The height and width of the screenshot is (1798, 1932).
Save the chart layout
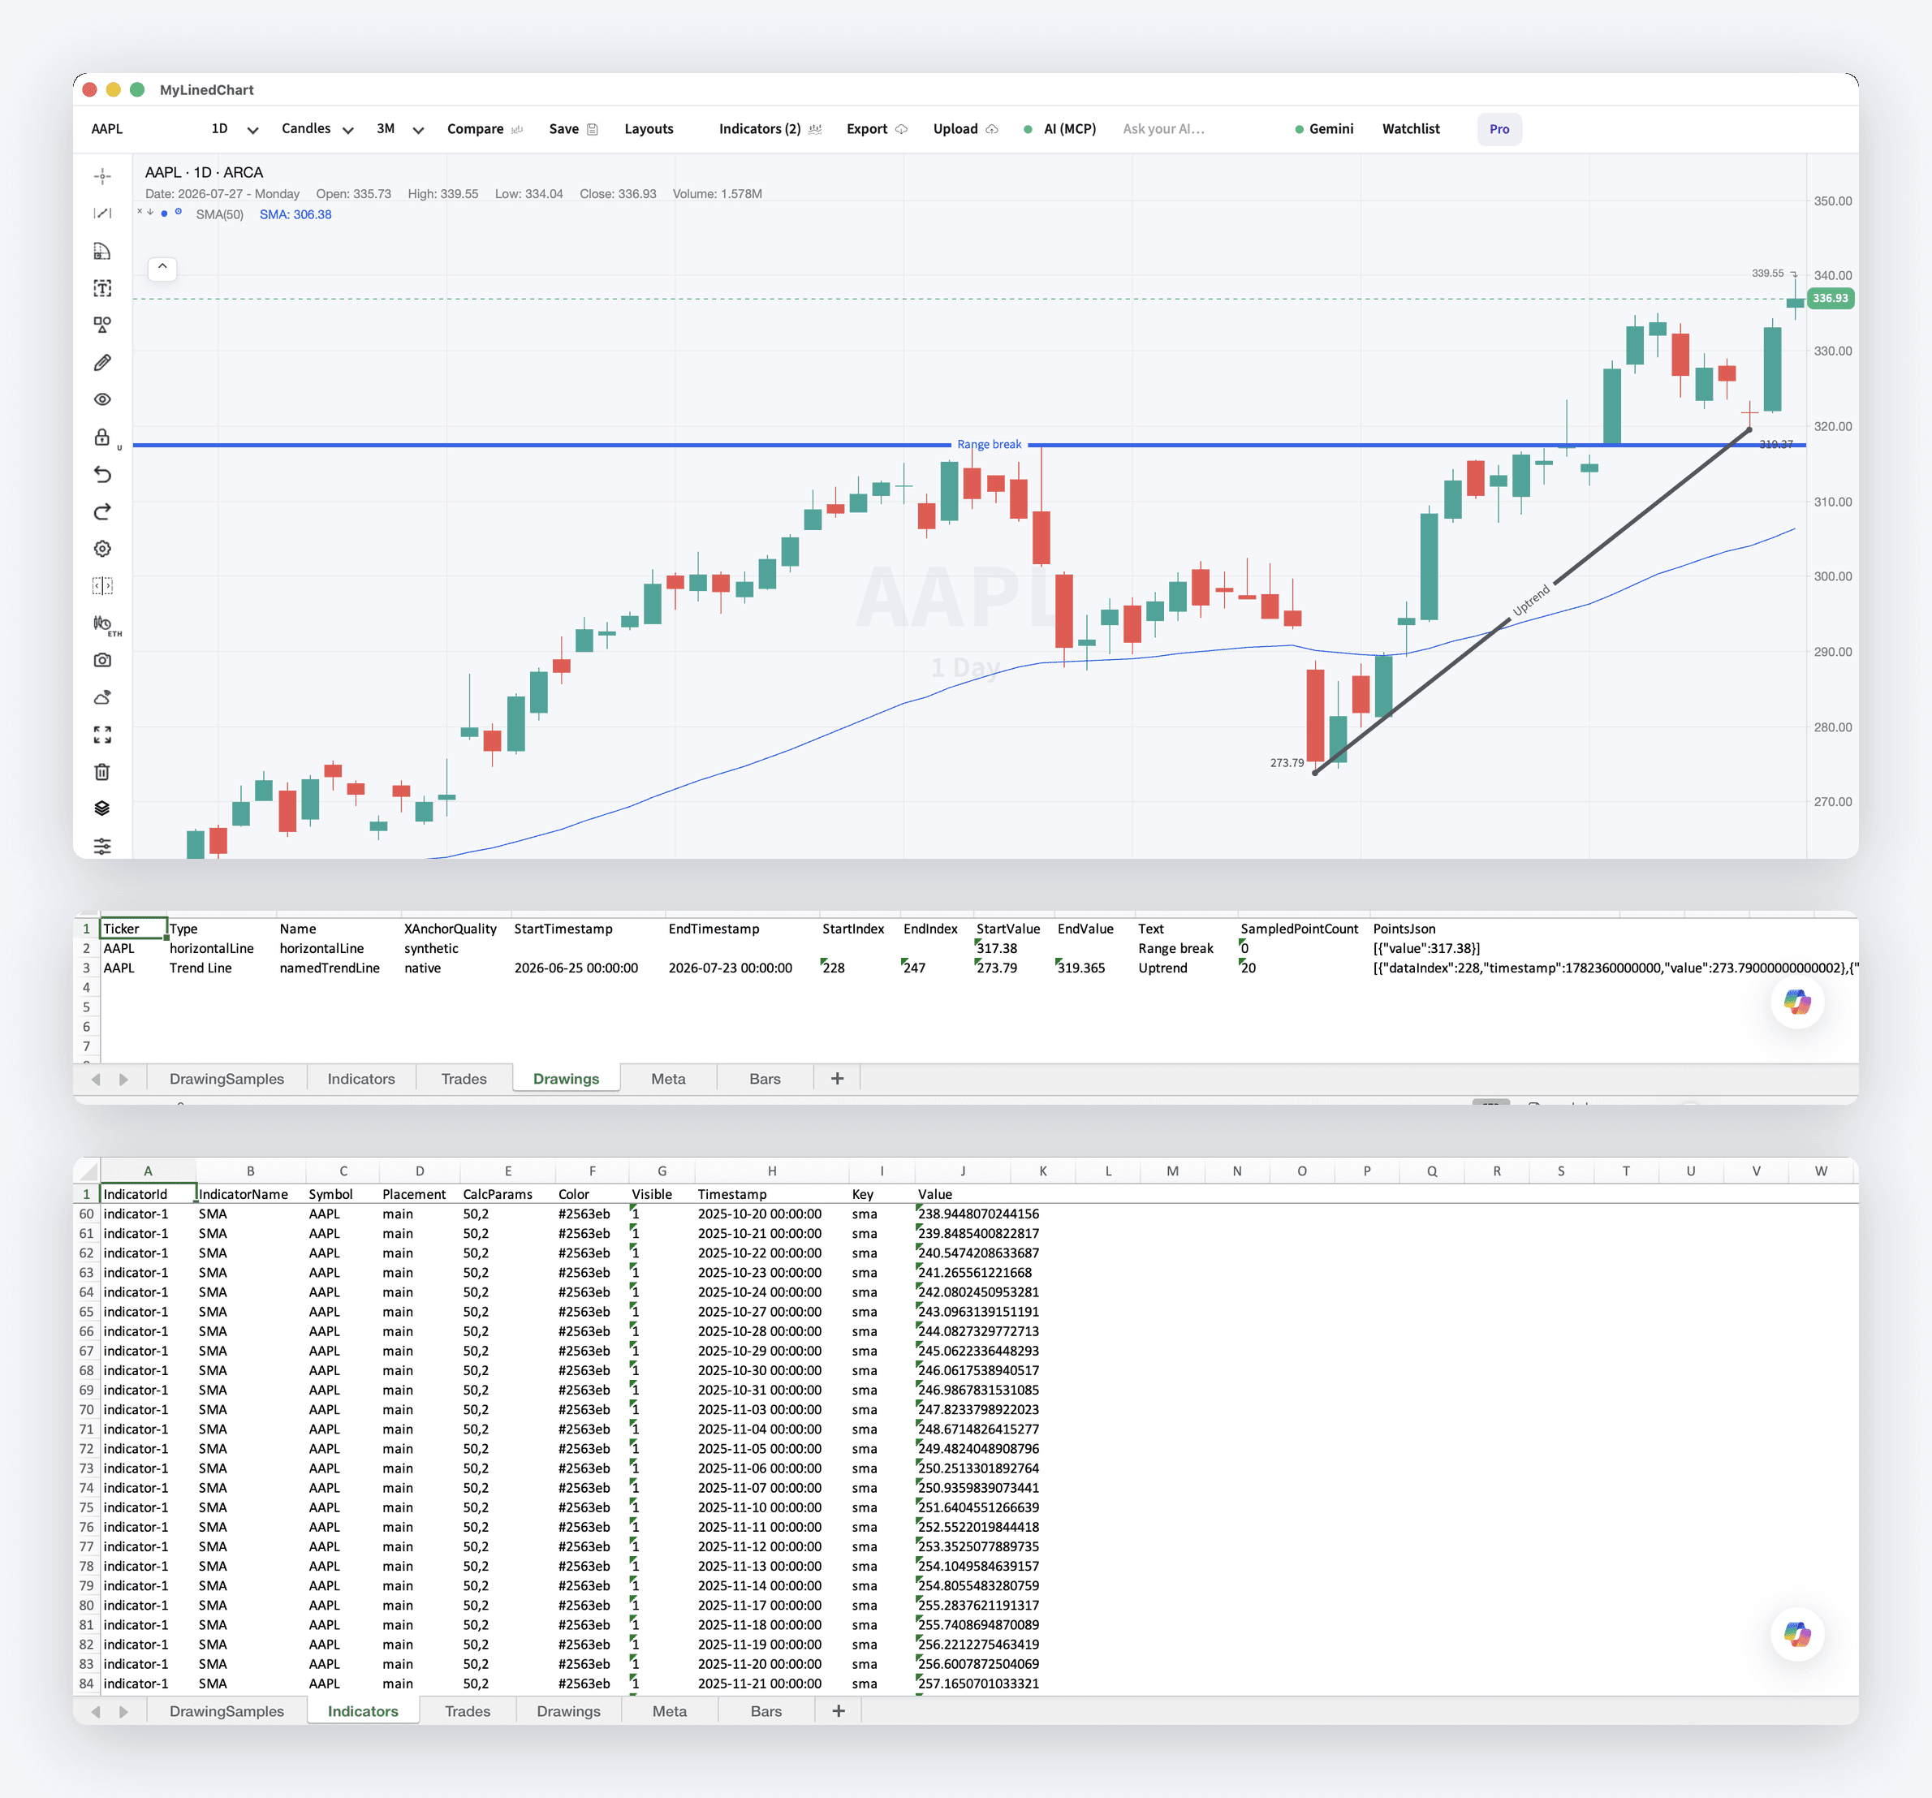pos(572,129)
